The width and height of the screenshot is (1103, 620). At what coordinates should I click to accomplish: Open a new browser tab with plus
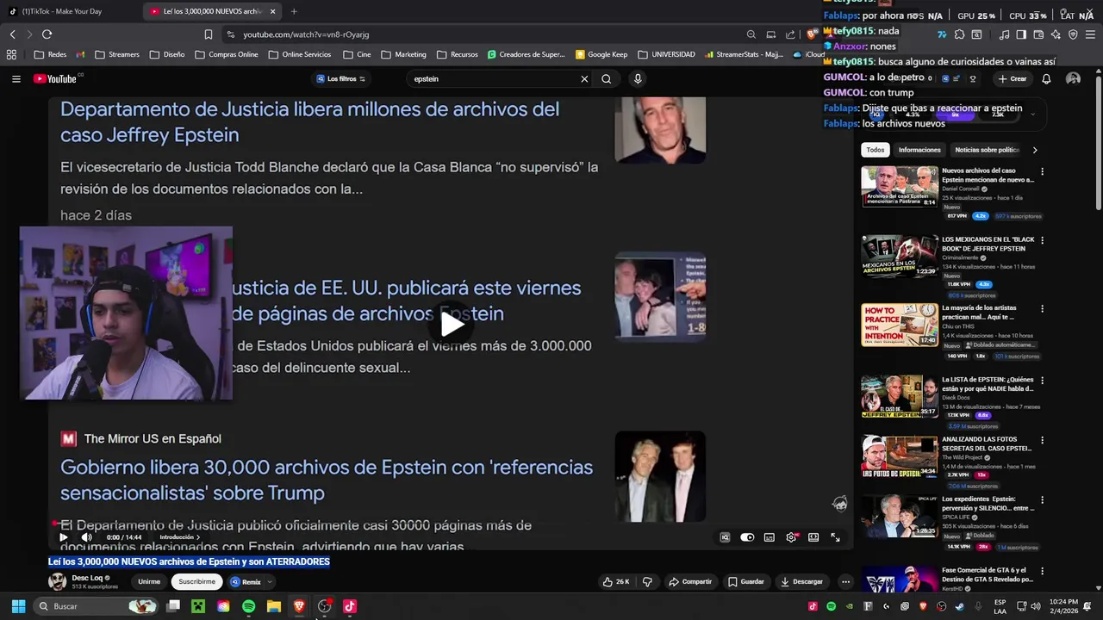[x=294, y=11]
